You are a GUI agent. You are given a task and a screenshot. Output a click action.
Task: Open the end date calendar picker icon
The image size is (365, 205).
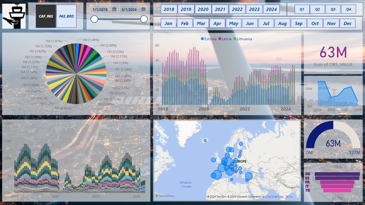[143, 9]
